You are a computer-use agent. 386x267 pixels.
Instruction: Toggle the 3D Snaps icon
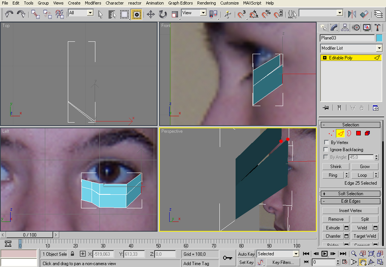241,14
